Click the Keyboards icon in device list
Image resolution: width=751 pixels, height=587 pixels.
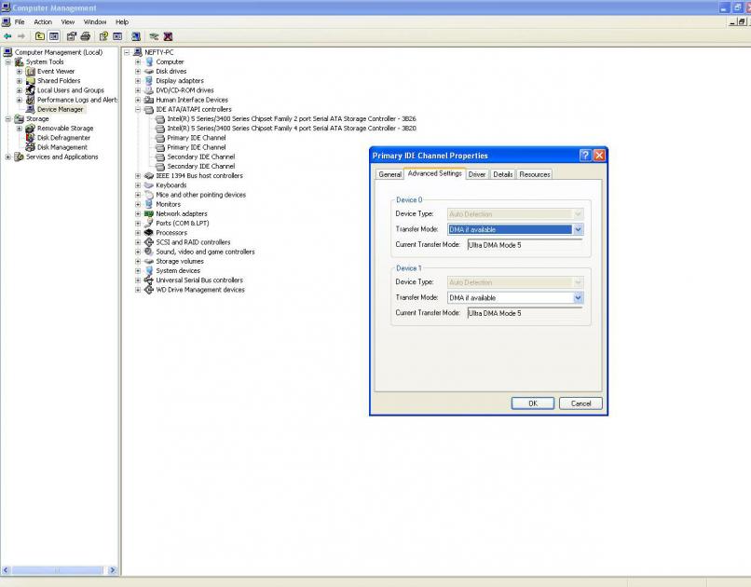pyautogui.click(x=149, y=185)
